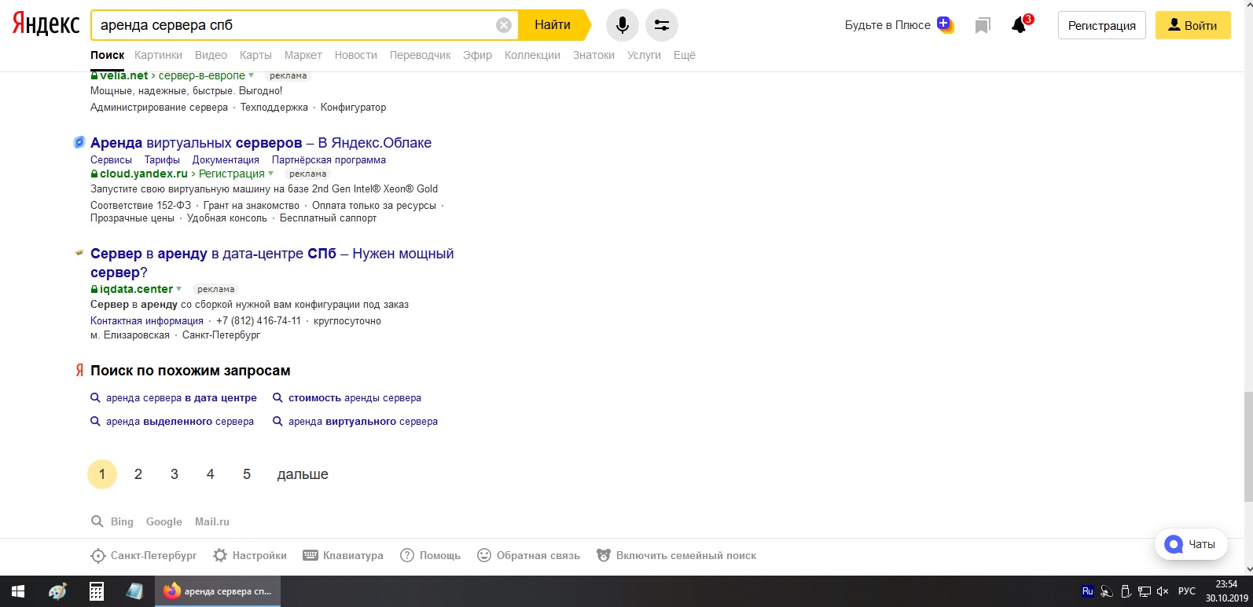Switch to Видео tab
This screenshot has width=1253, height=607.
pos(211,55)
